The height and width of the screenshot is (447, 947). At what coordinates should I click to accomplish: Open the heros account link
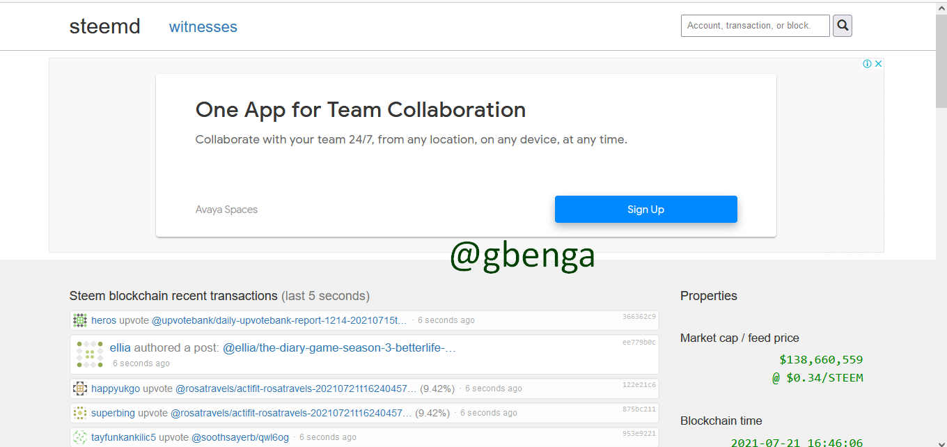click(104, 320)
